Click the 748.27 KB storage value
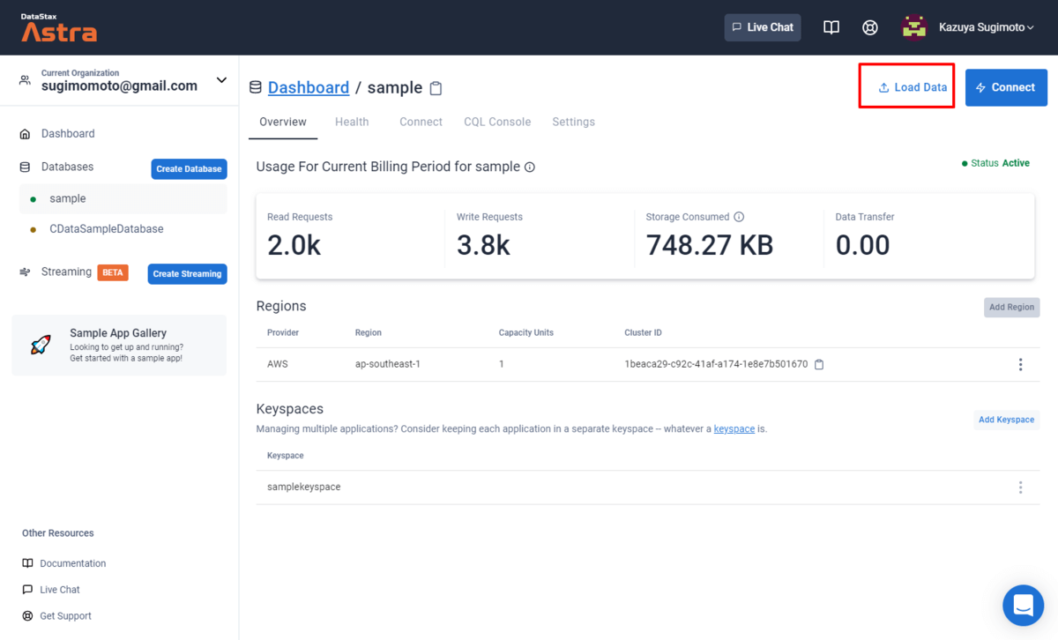The height and width of the screenshot is (640, 1058). click(x=710, y=245)
